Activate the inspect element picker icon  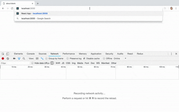pos(3,54)
